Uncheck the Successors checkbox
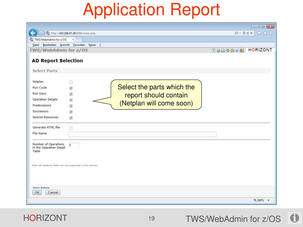Viewport: 303px width, 227px height. (71, 112)
